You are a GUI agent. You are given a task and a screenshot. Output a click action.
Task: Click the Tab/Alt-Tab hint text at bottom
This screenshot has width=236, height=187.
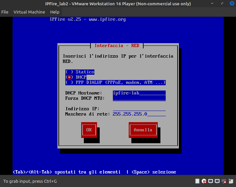(67, 172)
